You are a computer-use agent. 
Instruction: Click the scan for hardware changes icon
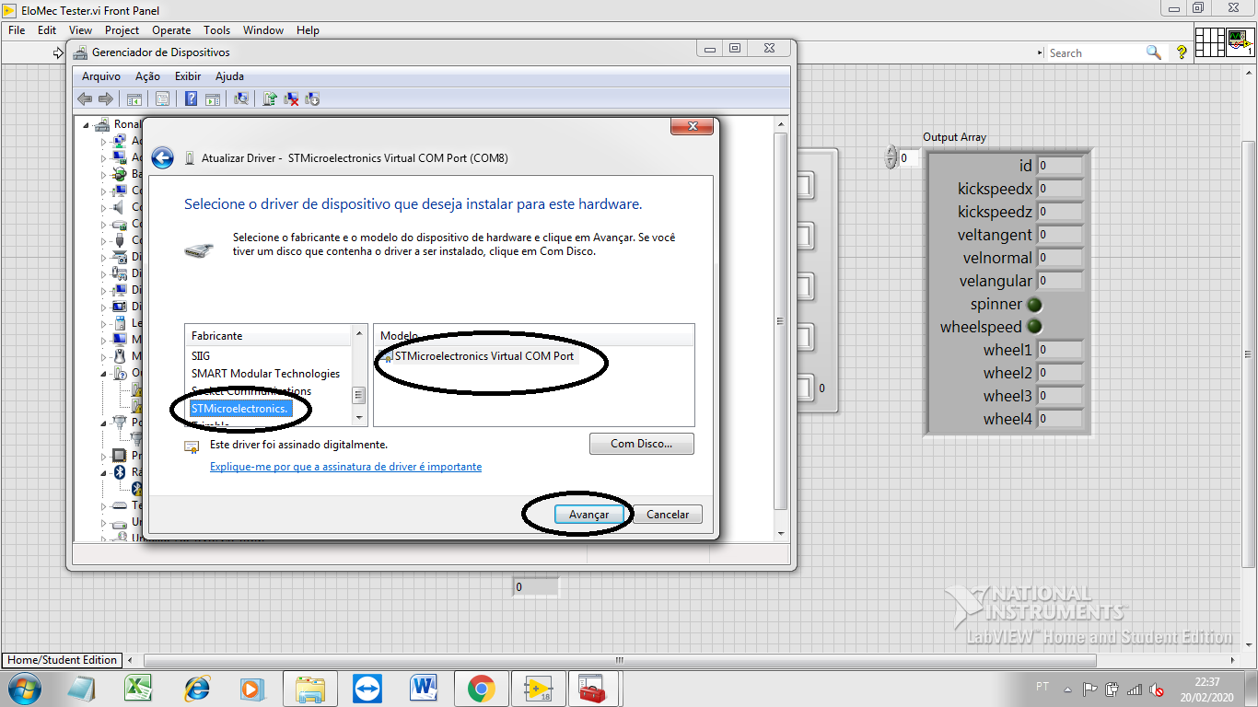coord(240,99)
